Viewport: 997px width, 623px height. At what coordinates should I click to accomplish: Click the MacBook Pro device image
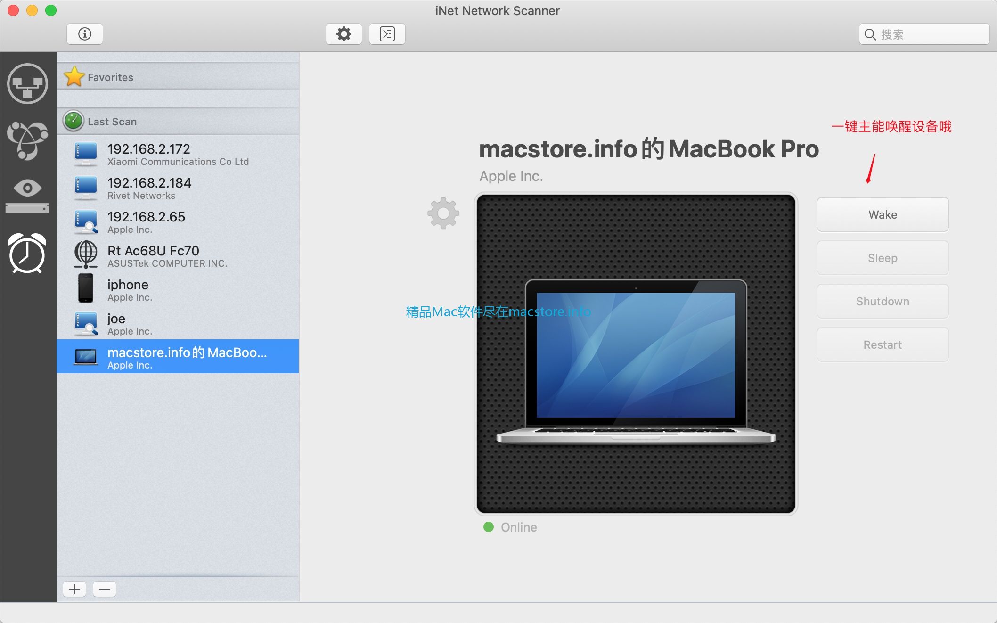pyautogui.click(x=636, y=353)
